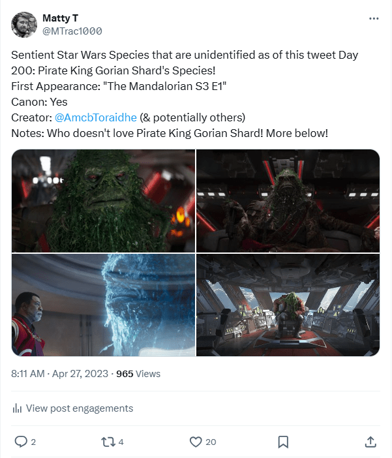Click the bar chart engagements icon
392x458 pixels.
pyautogui.click(x=17, y=408)
